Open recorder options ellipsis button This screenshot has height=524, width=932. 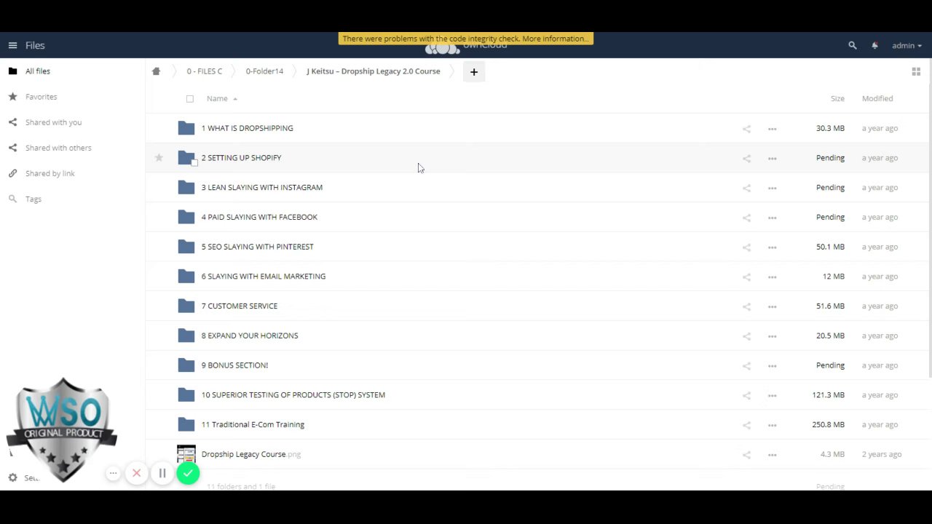tap(113, 474)
